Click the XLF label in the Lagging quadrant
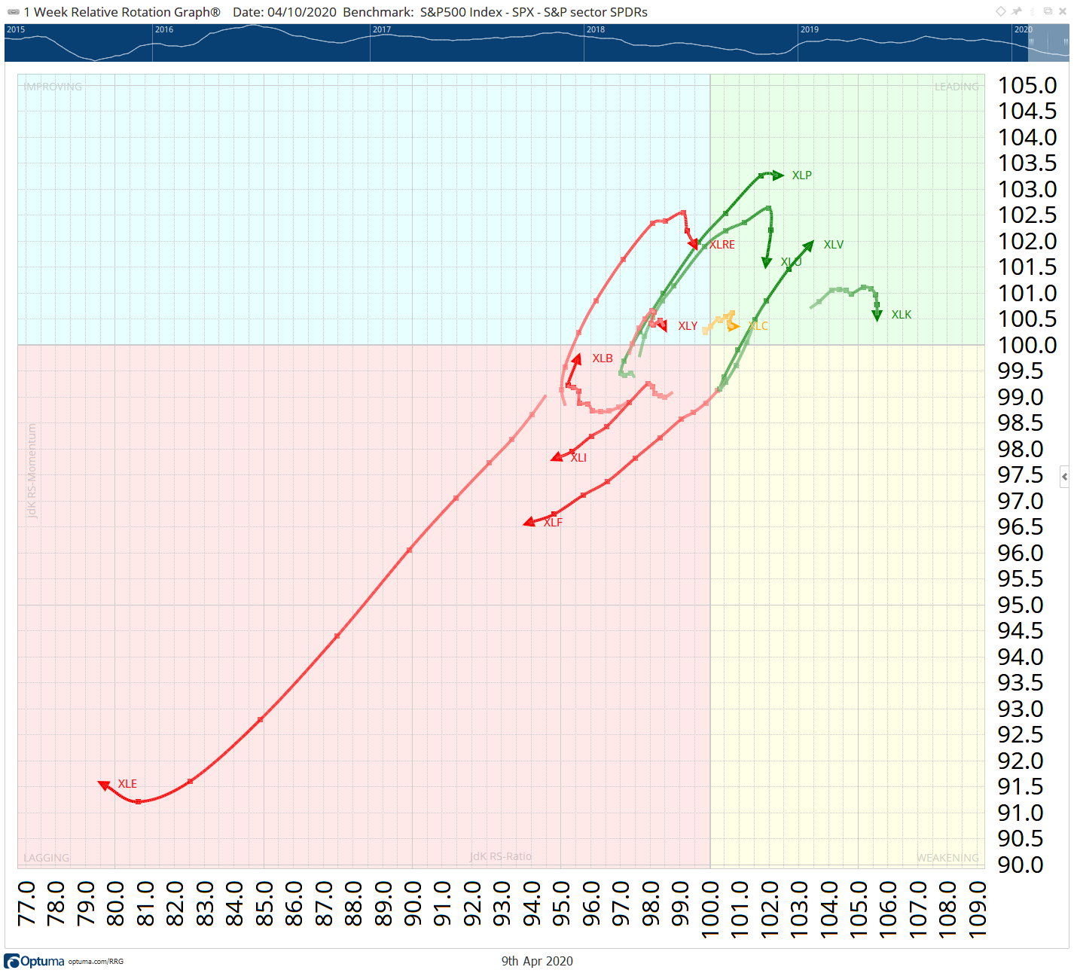This screenshot has height=973, width=1074. tap(553, 521)
